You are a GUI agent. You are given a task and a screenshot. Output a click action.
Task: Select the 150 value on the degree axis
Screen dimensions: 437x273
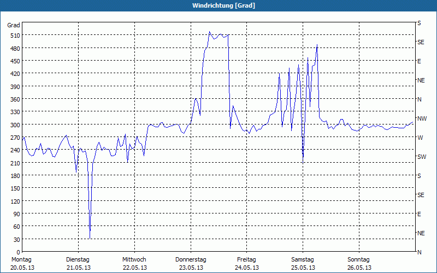coord(15,188)
